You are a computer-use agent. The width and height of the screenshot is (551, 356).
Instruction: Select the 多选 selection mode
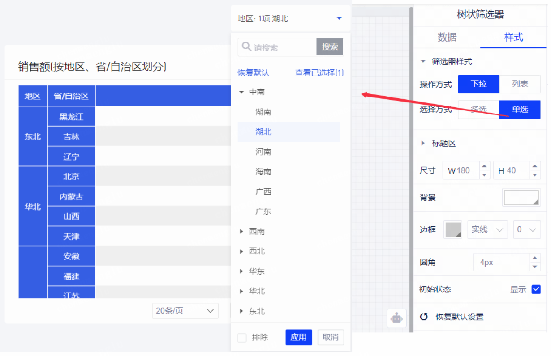tap(478, 110)
